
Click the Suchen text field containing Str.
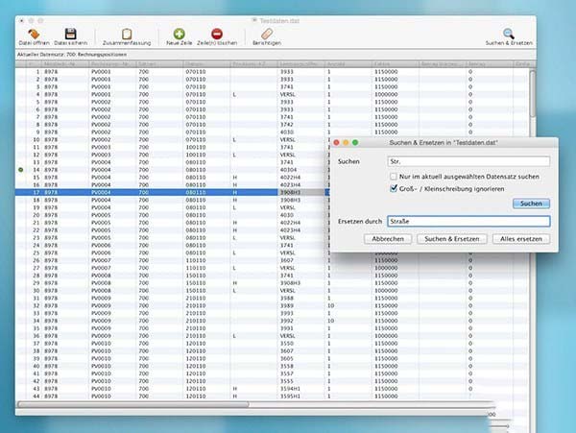click(x=468, y=161)
